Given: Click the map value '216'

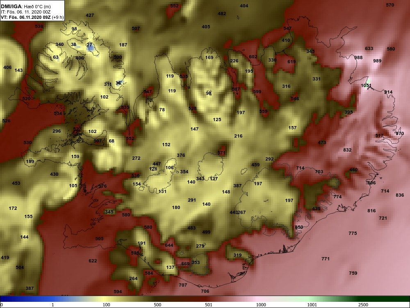Looking at the screenshot, I should click(238, 136).
